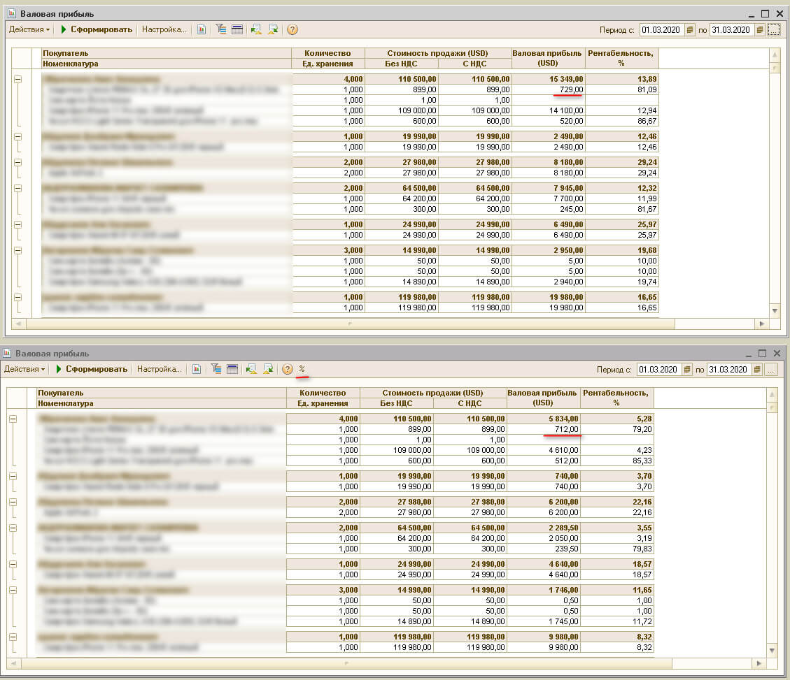
Task: Open calendar picker for 31.03.2020 in lower window
Action: pyautogui.click(x=755, y=370)
